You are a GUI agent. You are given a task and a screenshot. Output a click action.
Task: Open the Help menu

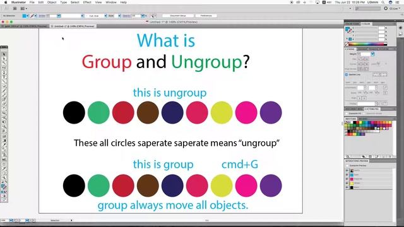[x=124, y=3]
